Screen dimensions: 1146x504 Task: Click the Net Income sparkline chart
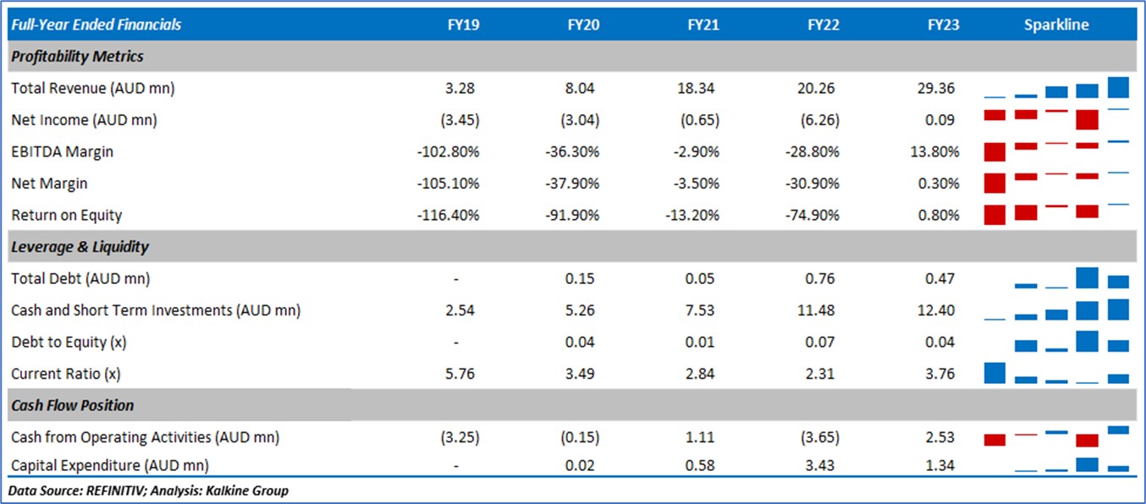pyautogui.click(x=1056, y=119)
